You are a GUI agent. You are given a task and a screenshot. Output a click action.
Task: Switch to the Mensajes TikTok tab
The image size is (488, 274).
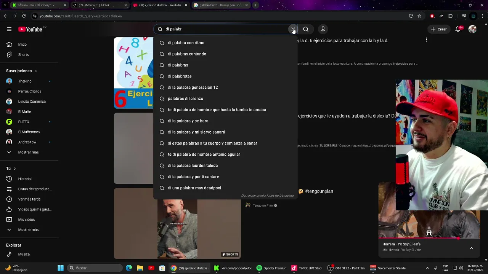(x=99, y=5)
